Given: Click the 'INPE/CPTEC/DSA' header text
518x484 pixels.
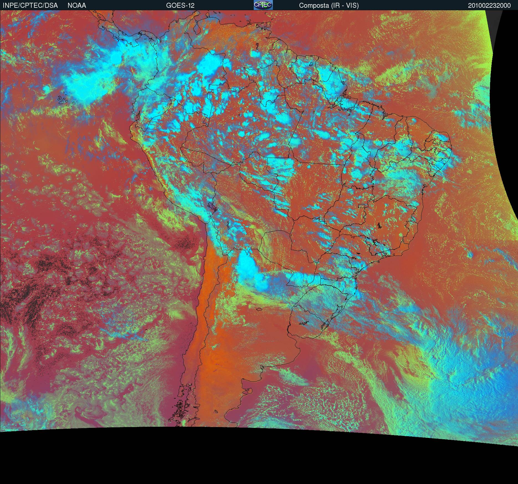Looking at the screenshot, I should pyautogui.click(x=30, y=6).
